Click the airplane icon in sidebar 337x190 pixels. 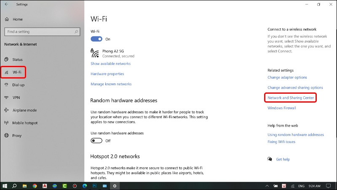pyautogui.click(x=6, y=110)
